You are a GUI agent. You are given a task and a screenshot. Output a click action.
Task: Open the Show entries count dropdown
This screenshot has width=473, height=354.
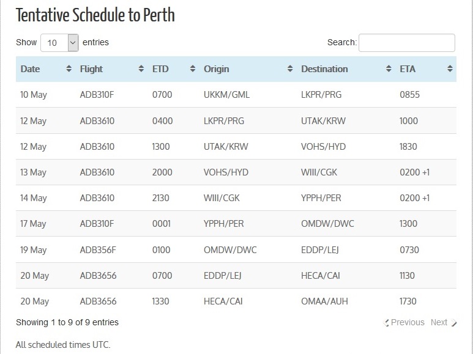60,43
